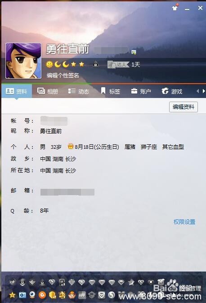Select the 账户 tab
Screen dimensions: 206x303
coord(141,91)
